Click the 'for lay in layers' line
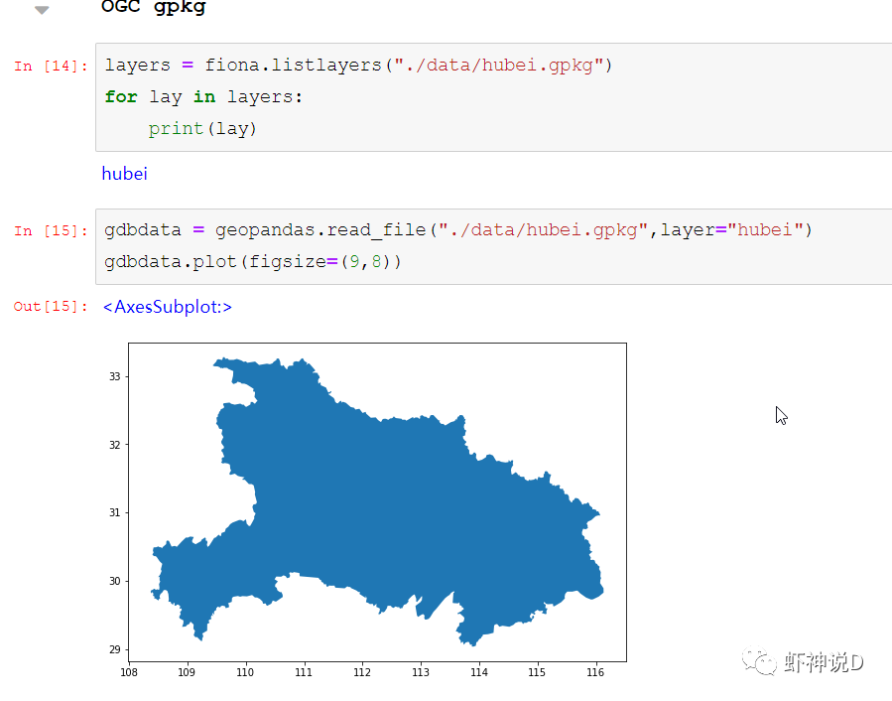 (203, 97)
